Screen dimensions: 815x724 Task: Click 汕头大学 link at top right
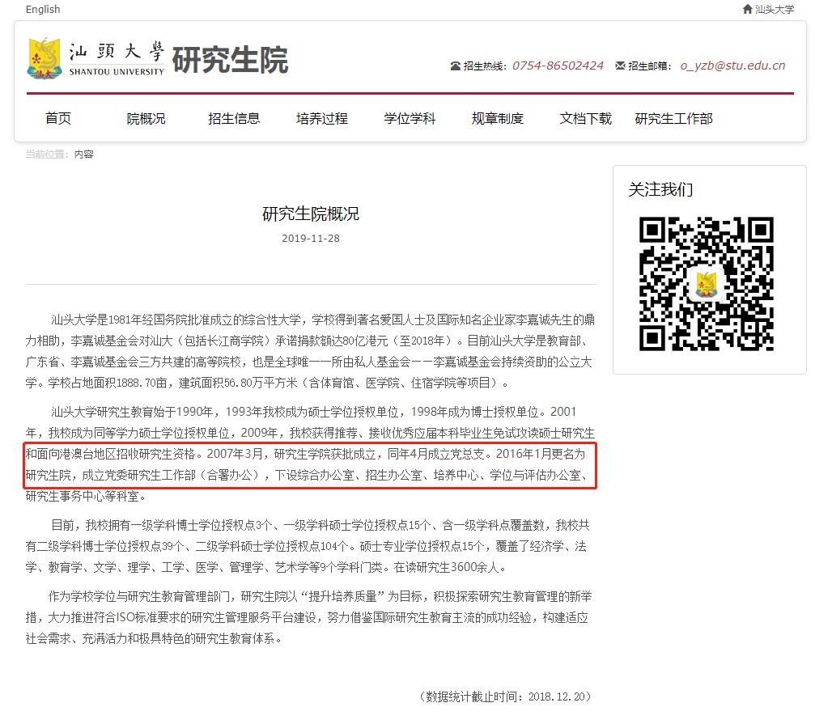tap(774, 9)
